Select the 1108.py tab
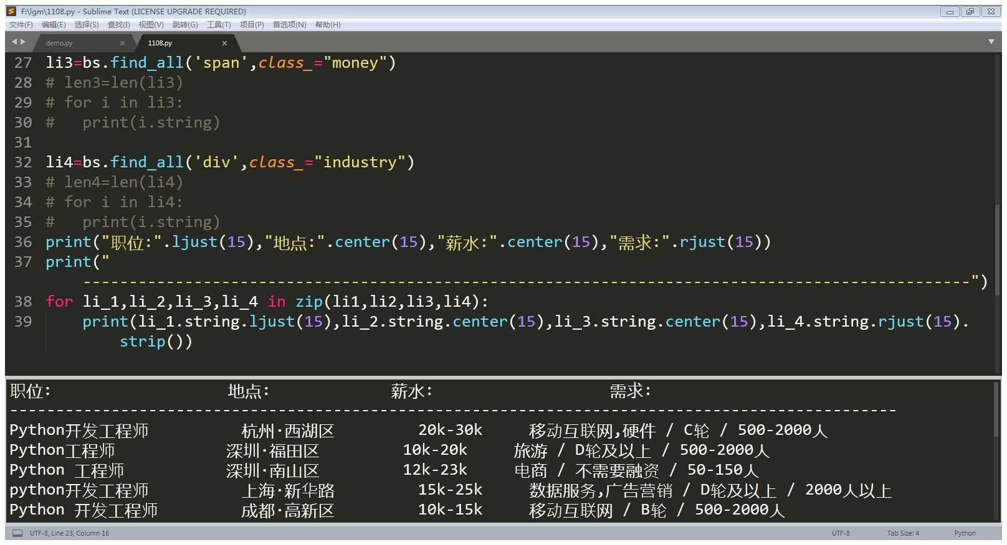1007x545 pixels. pos(161,43)
